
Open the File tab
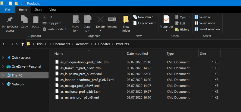coord(8,10)
